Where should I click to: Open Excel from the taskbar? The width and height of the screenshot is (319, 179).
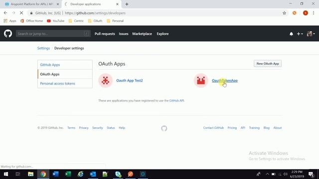click(68, 174)
